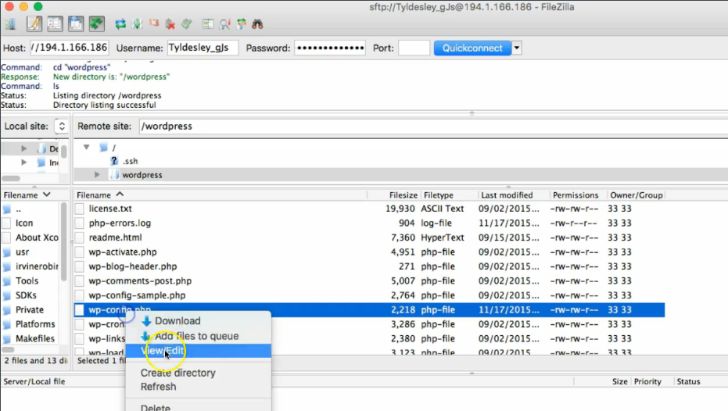The height and width of the screenshot is (411, 728).
Task: Toggle synchronized browsing icon
Action: (x=242, y=24)
